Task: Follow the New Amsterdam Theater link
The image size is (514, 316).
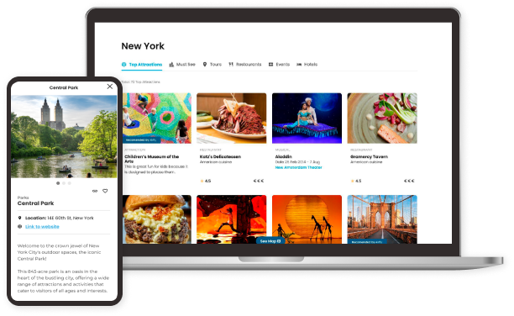Action: (x=299, y=168)
